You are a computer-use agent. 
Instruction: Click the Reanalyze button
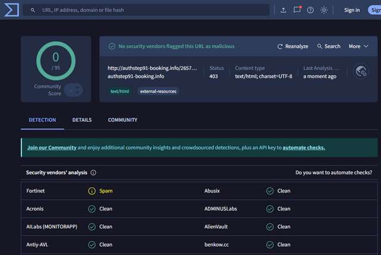[293, 46]
